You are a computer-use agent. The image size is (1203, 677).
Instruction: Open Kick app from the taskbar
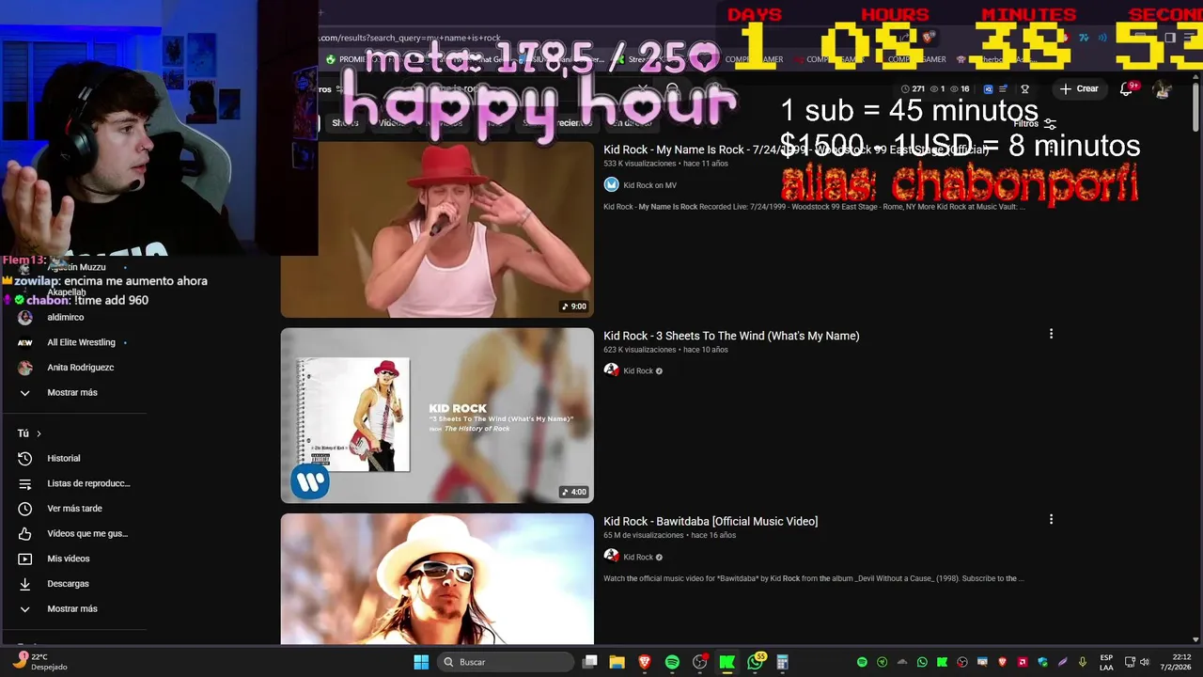[x=726, y=662]
